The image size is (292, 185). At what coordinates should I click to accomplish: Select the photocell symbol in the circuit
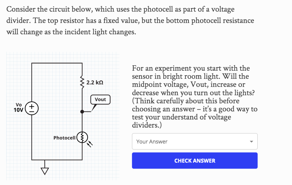pos(82,138)
